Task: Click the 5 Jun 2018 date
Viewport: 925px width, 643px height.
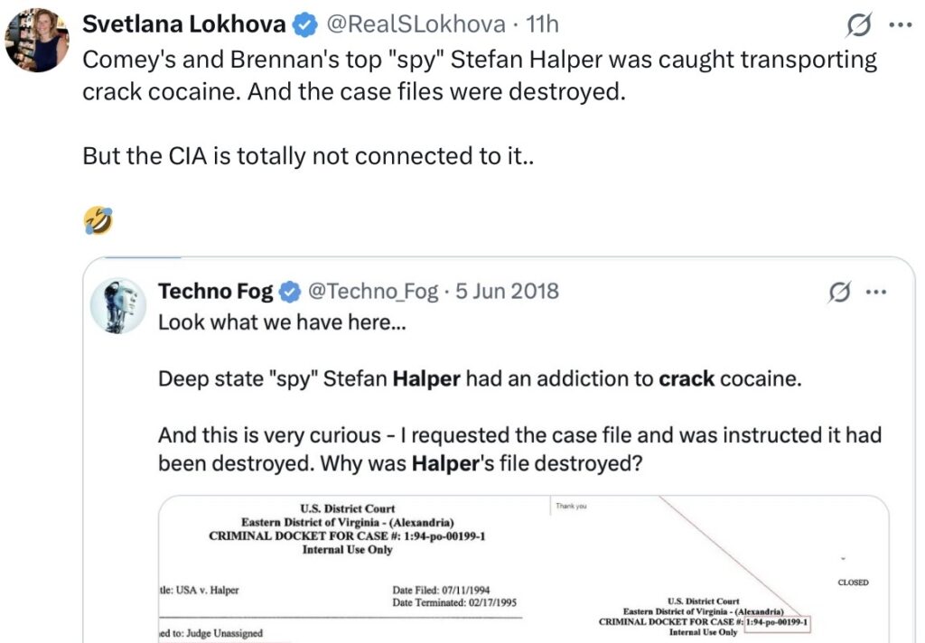Action: 507,291
